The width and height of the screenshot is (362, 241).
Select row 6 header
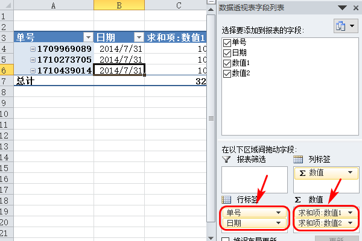point(7,70)
